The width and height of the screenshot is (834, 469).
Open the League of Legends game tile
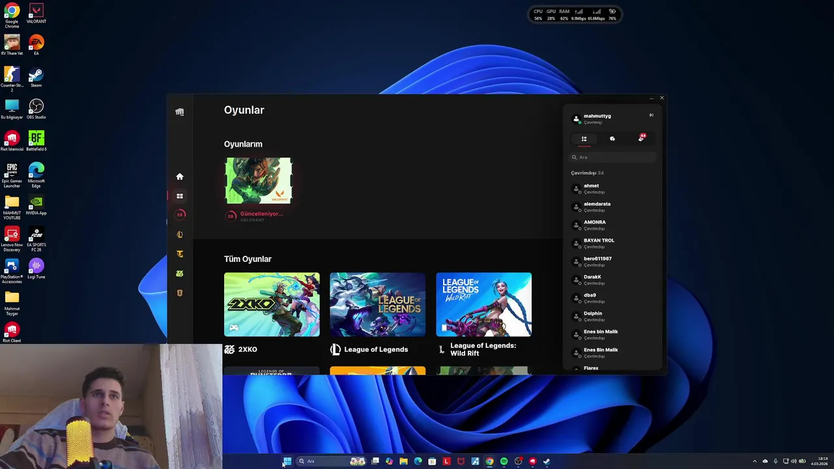point(377,304)
